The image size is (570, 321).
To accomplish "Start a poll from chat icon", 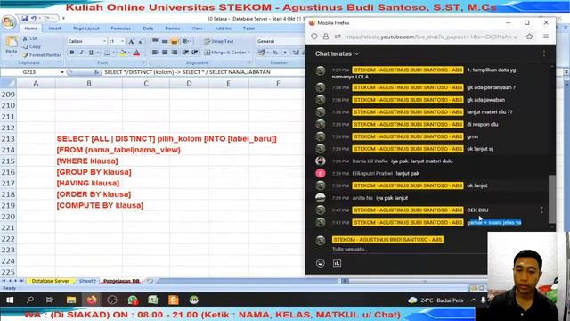I will click(337, 263).
